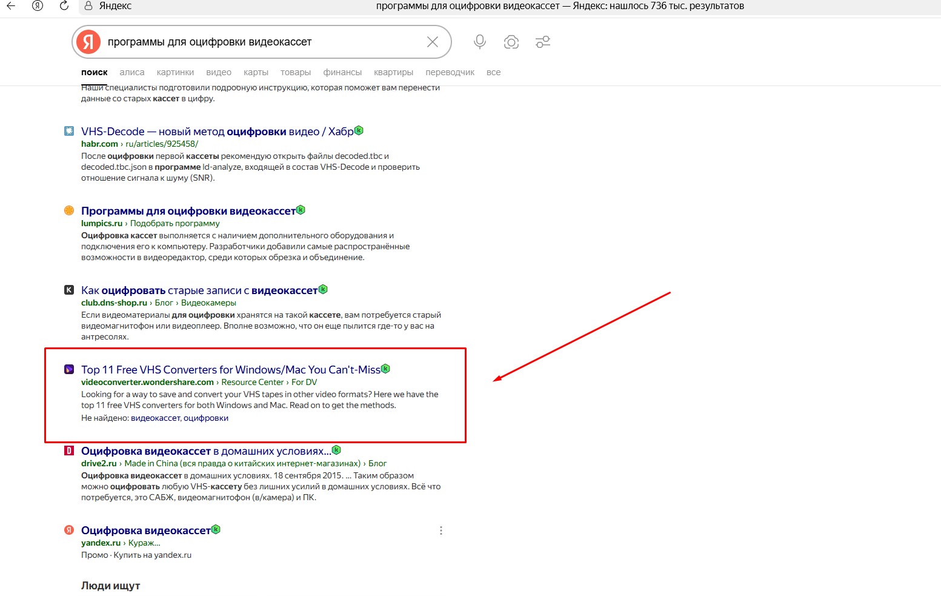Screen dimensions: 941x596
Task: Start voice search with microphone
Action: [480, 42]
